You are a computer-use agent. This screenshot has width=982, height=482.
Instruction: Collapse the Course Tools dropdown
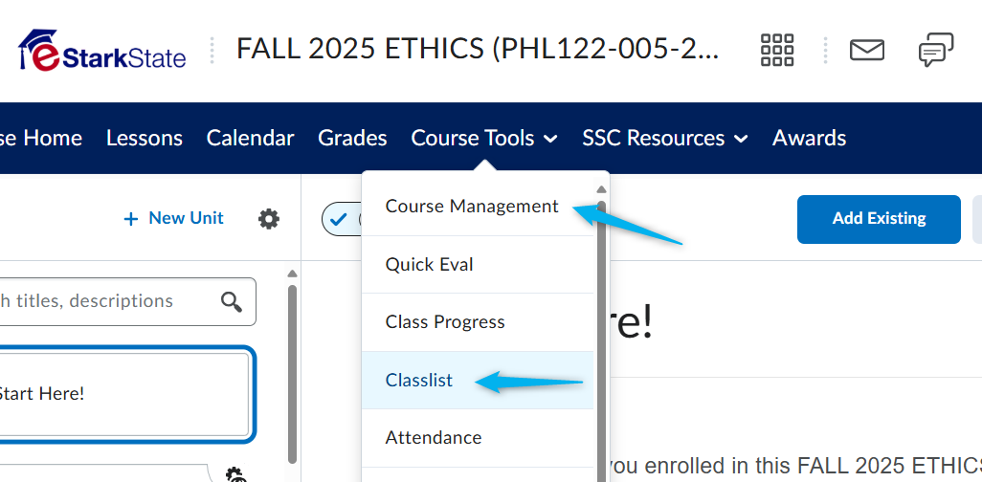point(483,138)
